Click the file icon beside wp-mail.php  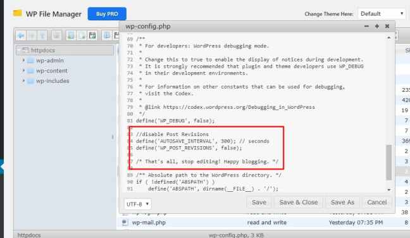click(x=125, y=223)
